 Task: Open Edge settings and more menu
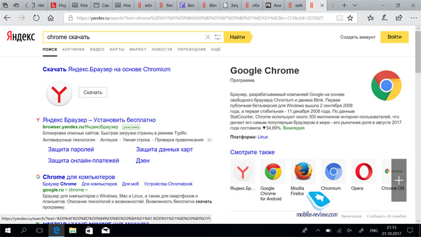click(x=414, y=18)
